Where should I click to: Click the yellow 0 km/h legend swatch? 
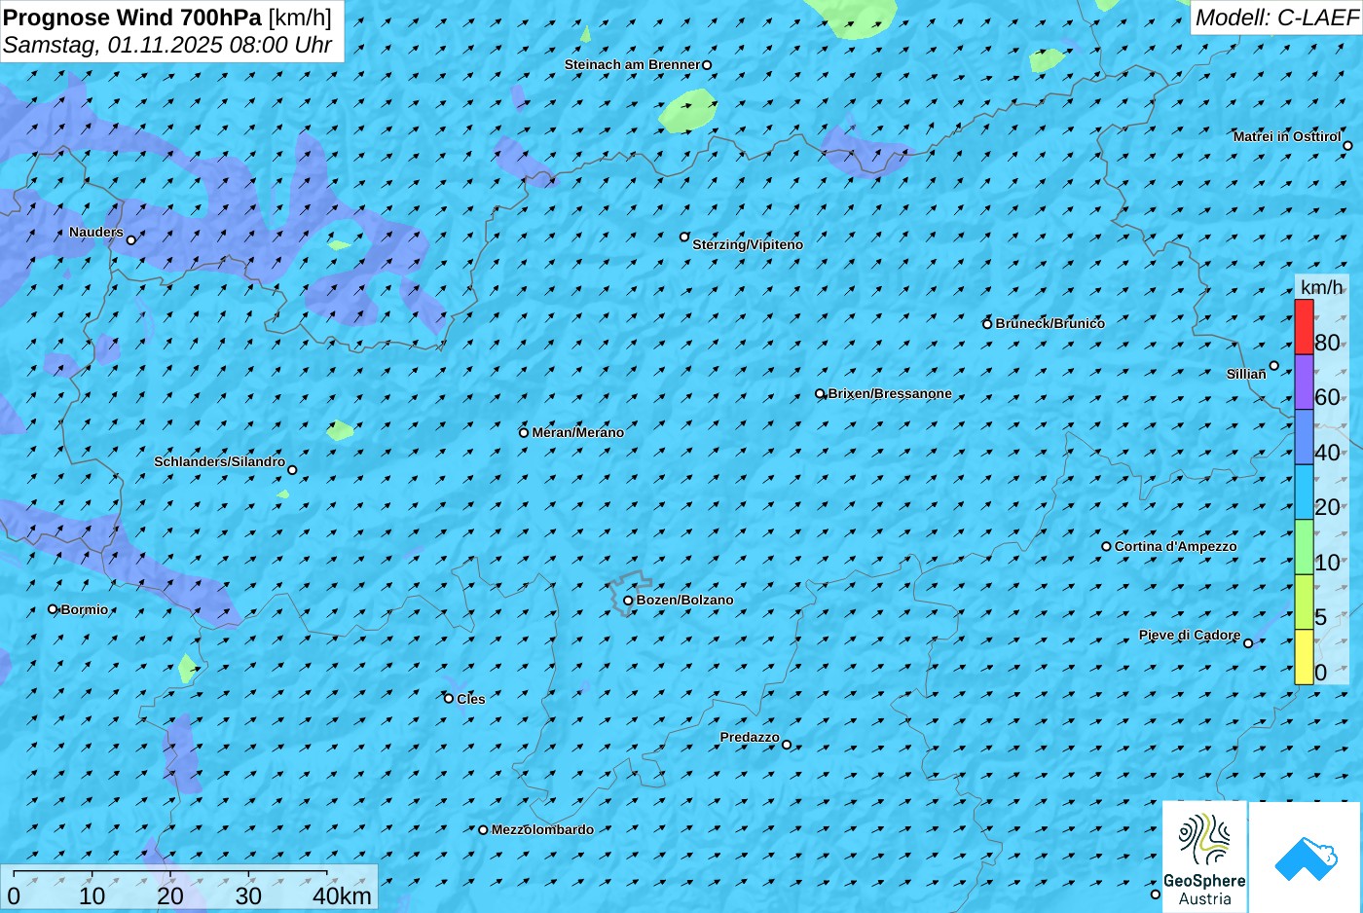pyautogui.click(x=1304, y=657)
